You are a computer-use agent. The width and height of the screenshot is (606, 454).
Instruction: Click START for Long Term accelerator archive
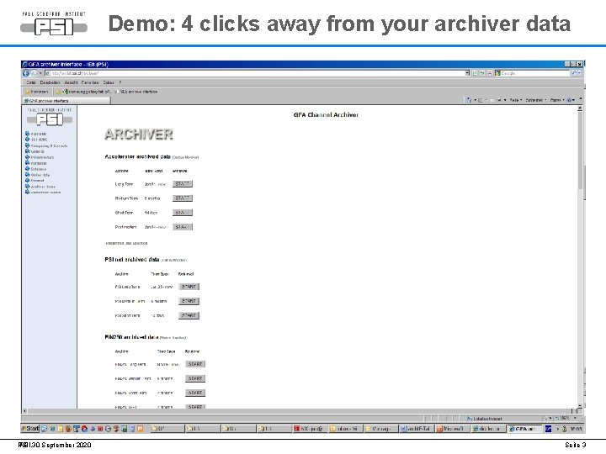pos(183,184)
